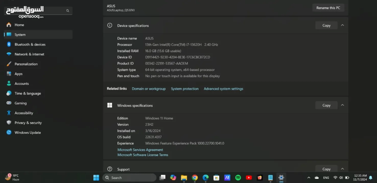The height and width of the screenshot is (183, 377).
Task: Click the search magnifier icon in settings
Action: coord(68,11)
